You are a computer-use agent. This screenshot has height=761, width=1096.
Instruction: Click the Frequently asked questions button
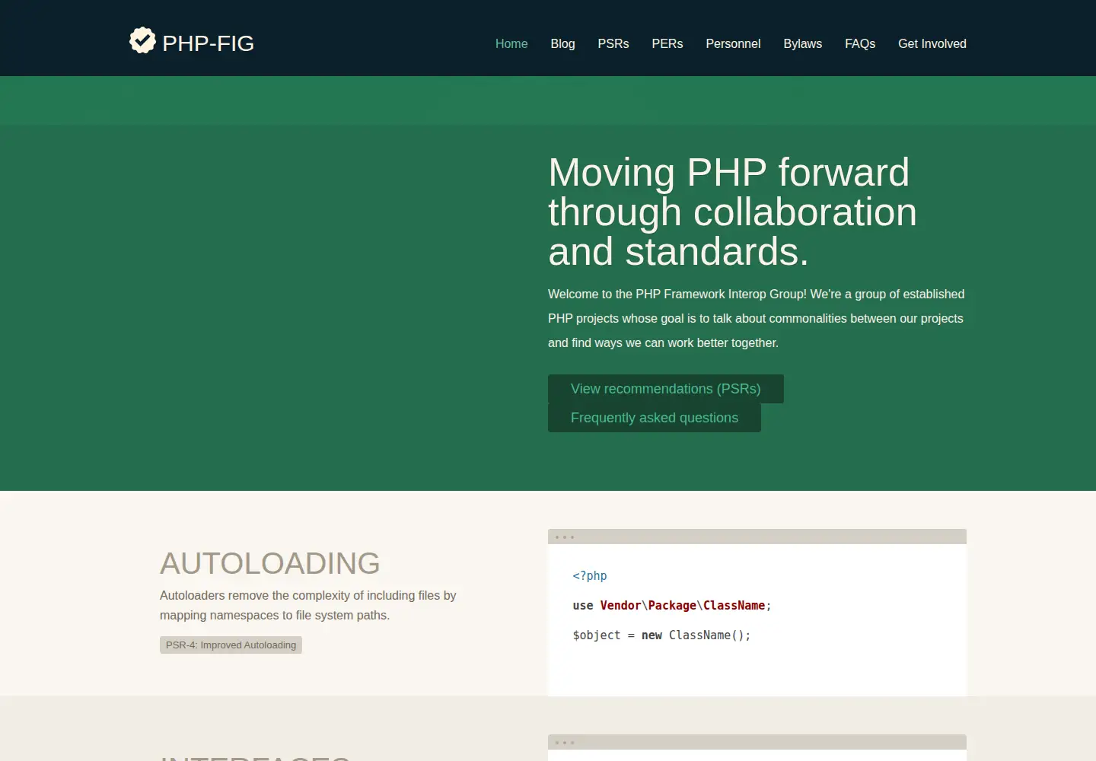coord(655,418)
